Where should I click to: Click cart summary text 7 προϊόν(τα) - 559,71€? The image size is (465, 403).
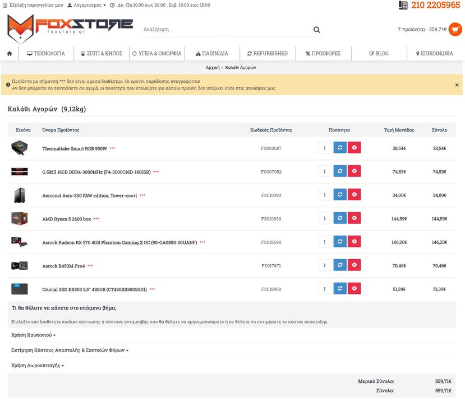pos(422,29)
